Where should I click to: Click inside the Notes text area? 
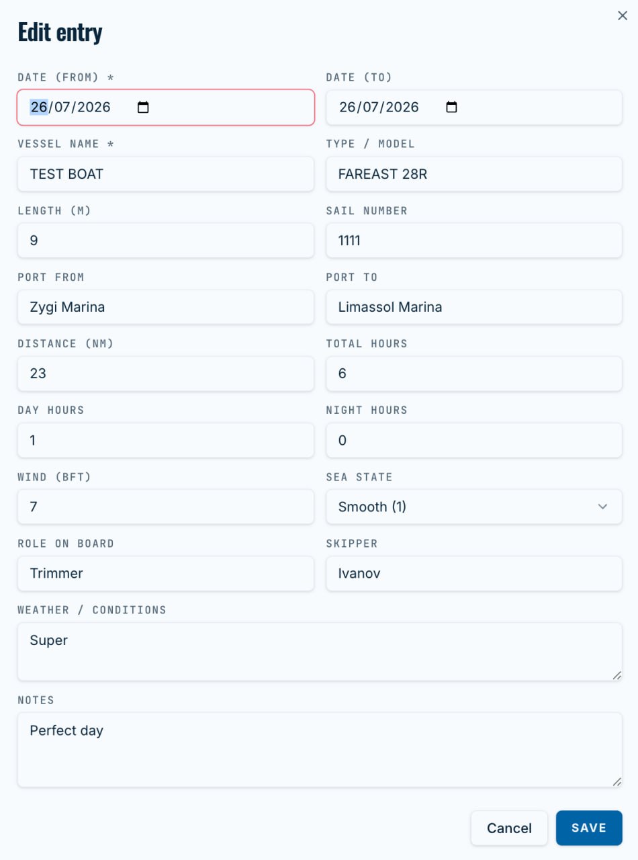pyautogui.click(x=320, y=750)
